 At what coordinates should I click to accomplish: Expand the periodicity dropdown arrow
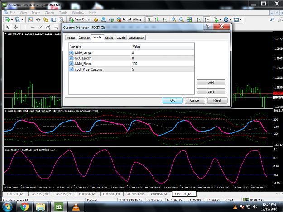coord(230,19)
